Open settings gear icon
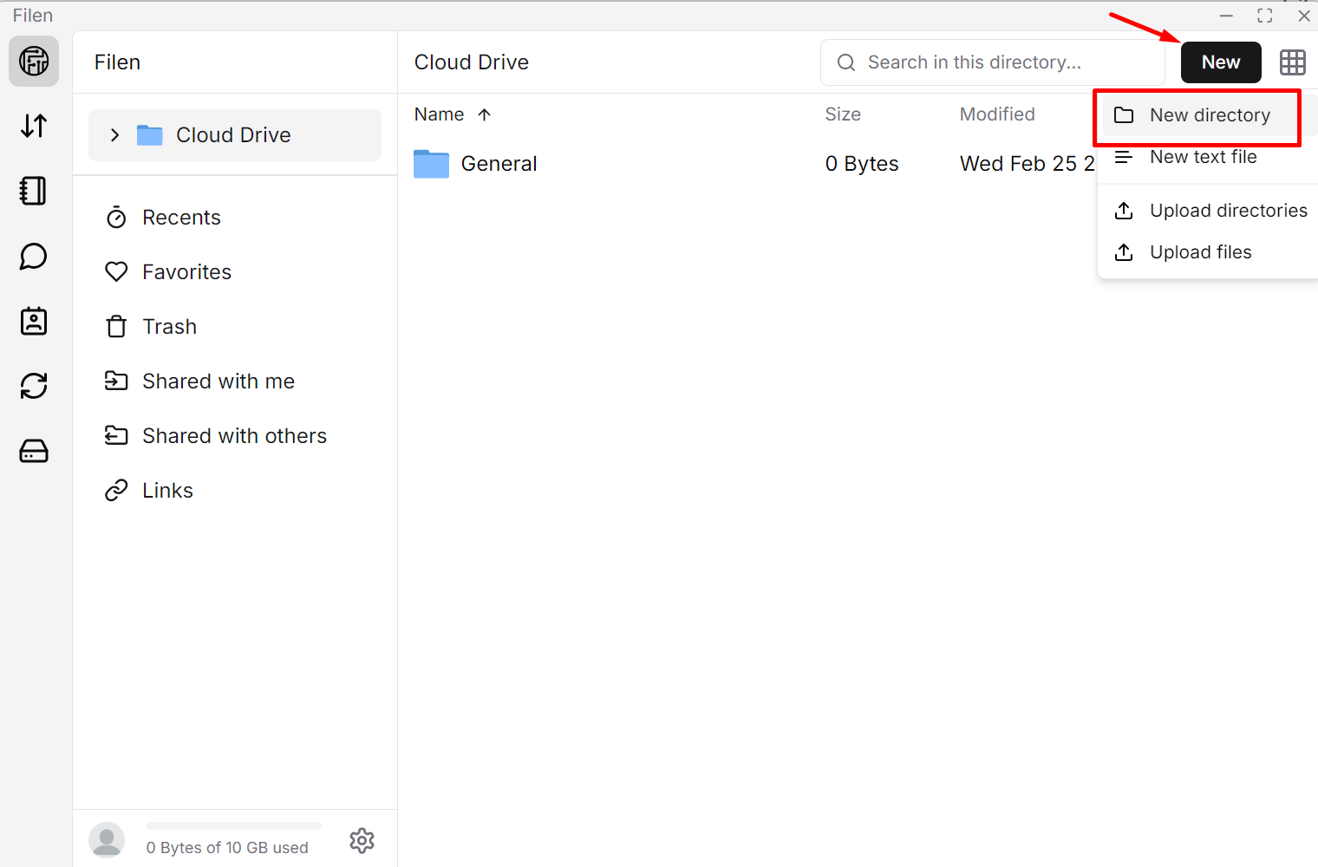The width and height of the screenshot is (1318, 867). tap(362, 840)
